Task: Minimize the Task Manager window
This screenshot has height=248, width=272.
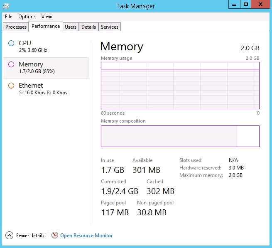Action: click(234, 4)
